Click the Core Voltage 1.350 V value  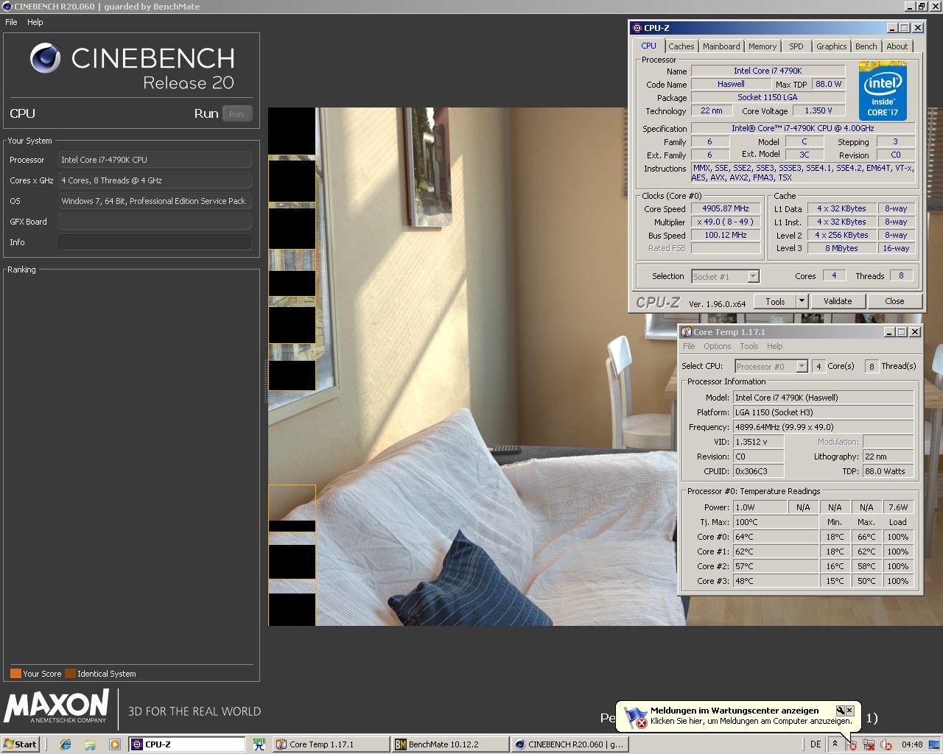point(818,110)
